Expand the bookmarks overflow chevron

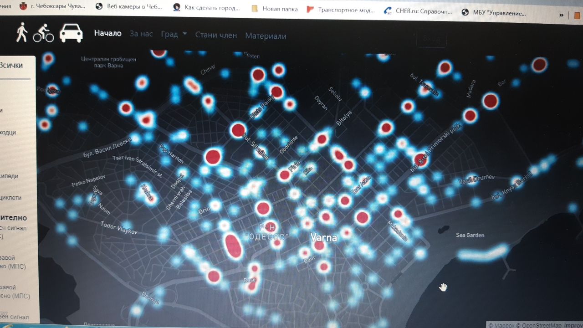(x=562, y=15)
